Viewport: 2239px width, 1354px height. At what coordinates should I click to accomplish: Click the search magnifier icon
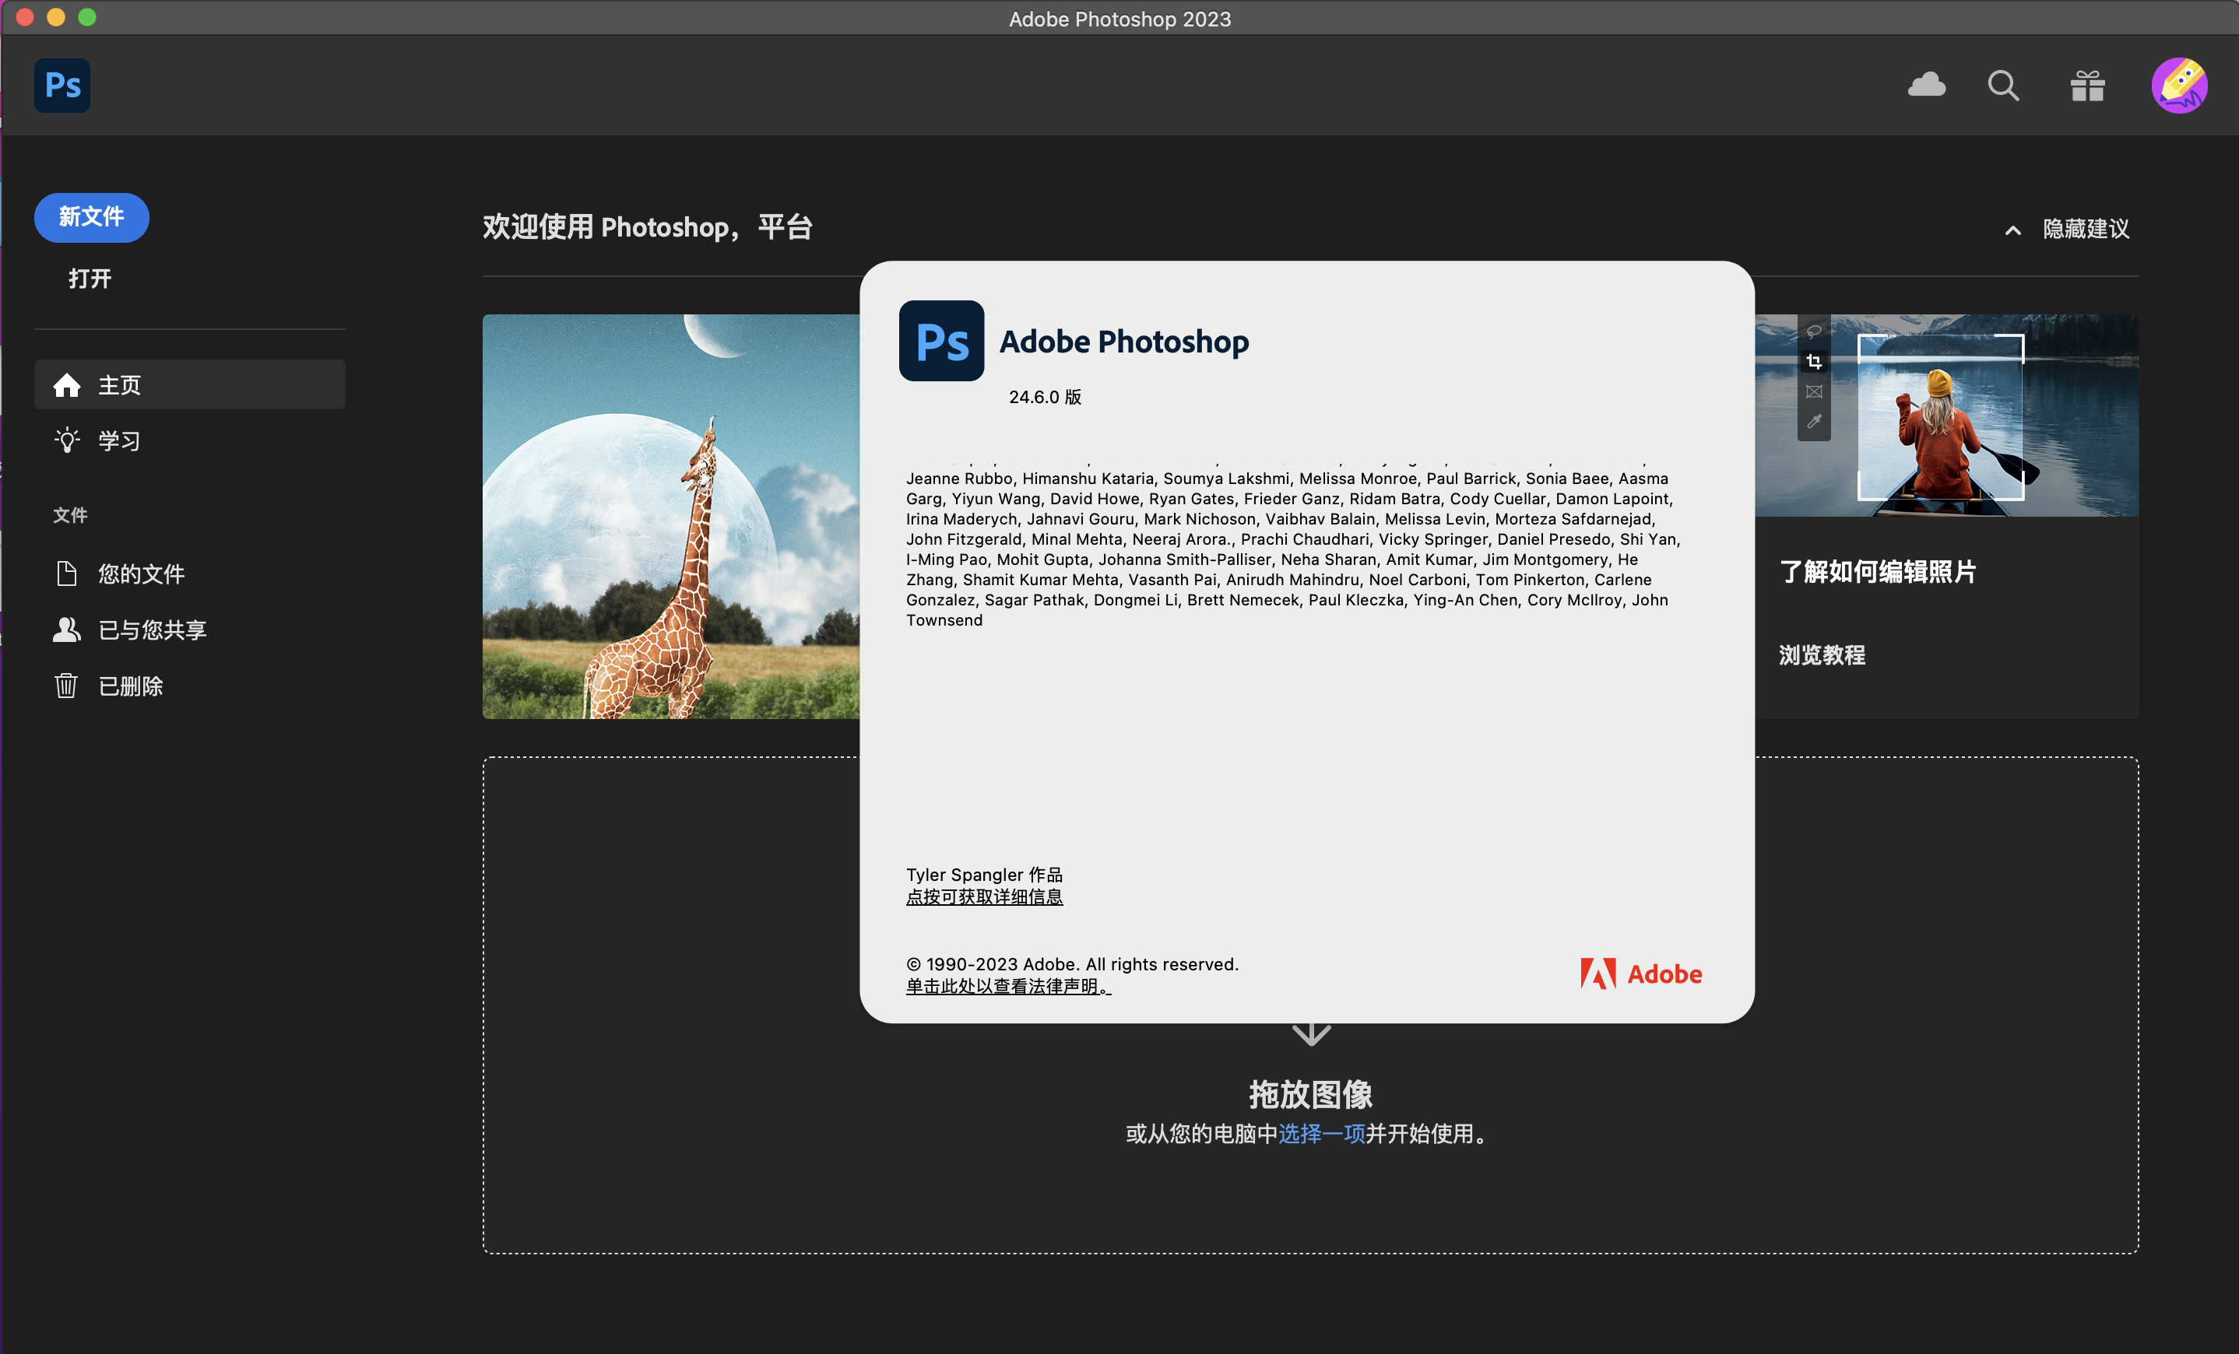point(2003,86)
